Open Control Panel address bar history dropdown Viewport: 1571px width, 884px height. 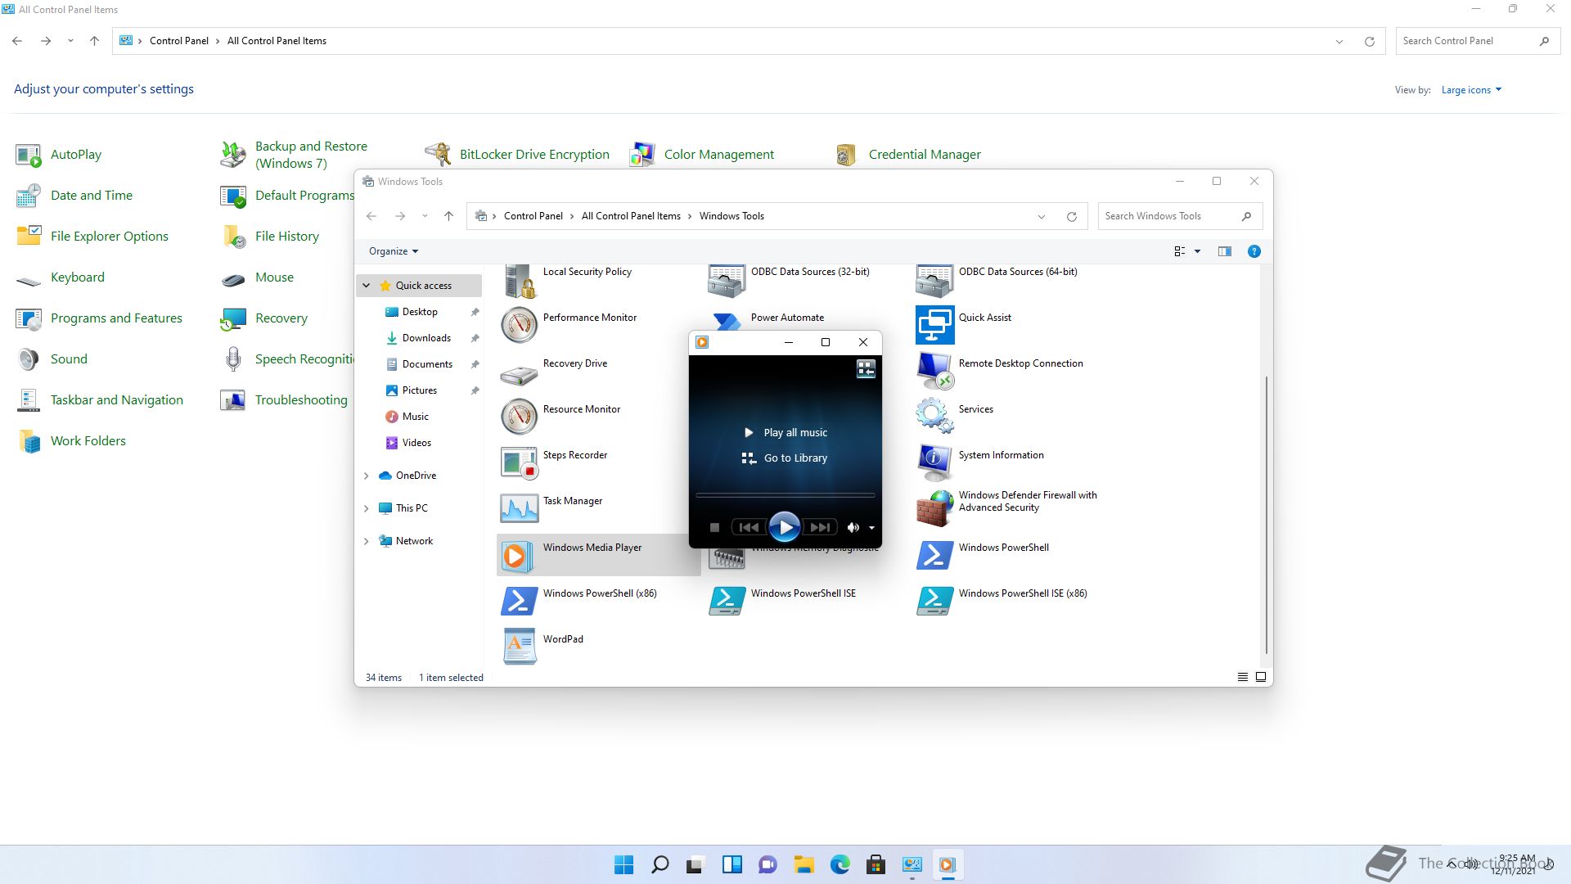pyautogui.click(x=1339, y=42)
